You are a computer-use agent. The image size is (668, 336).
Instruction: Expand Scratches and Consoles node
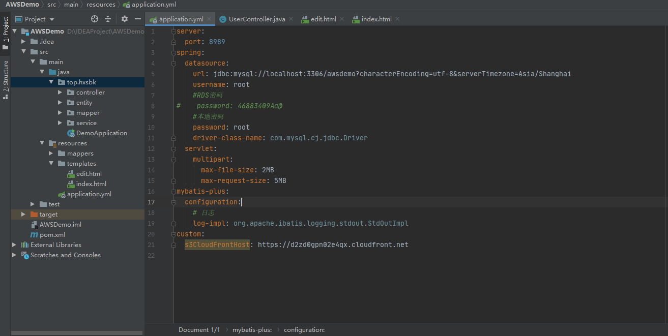[x=15, y=255]
